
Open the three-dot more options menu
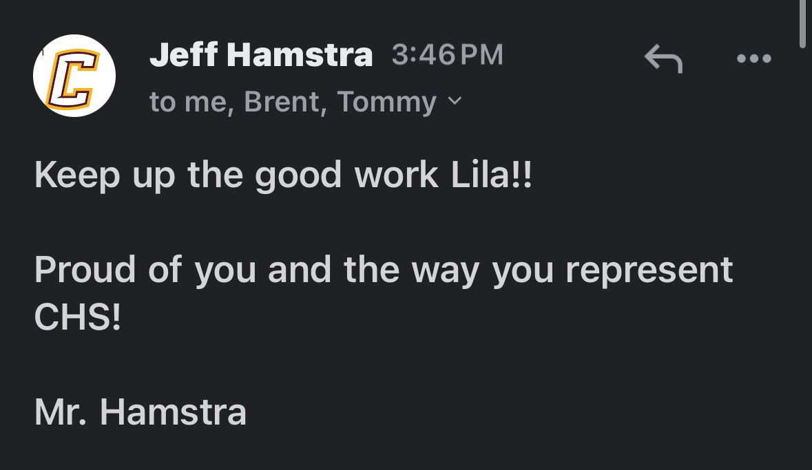tap(754, 58)
